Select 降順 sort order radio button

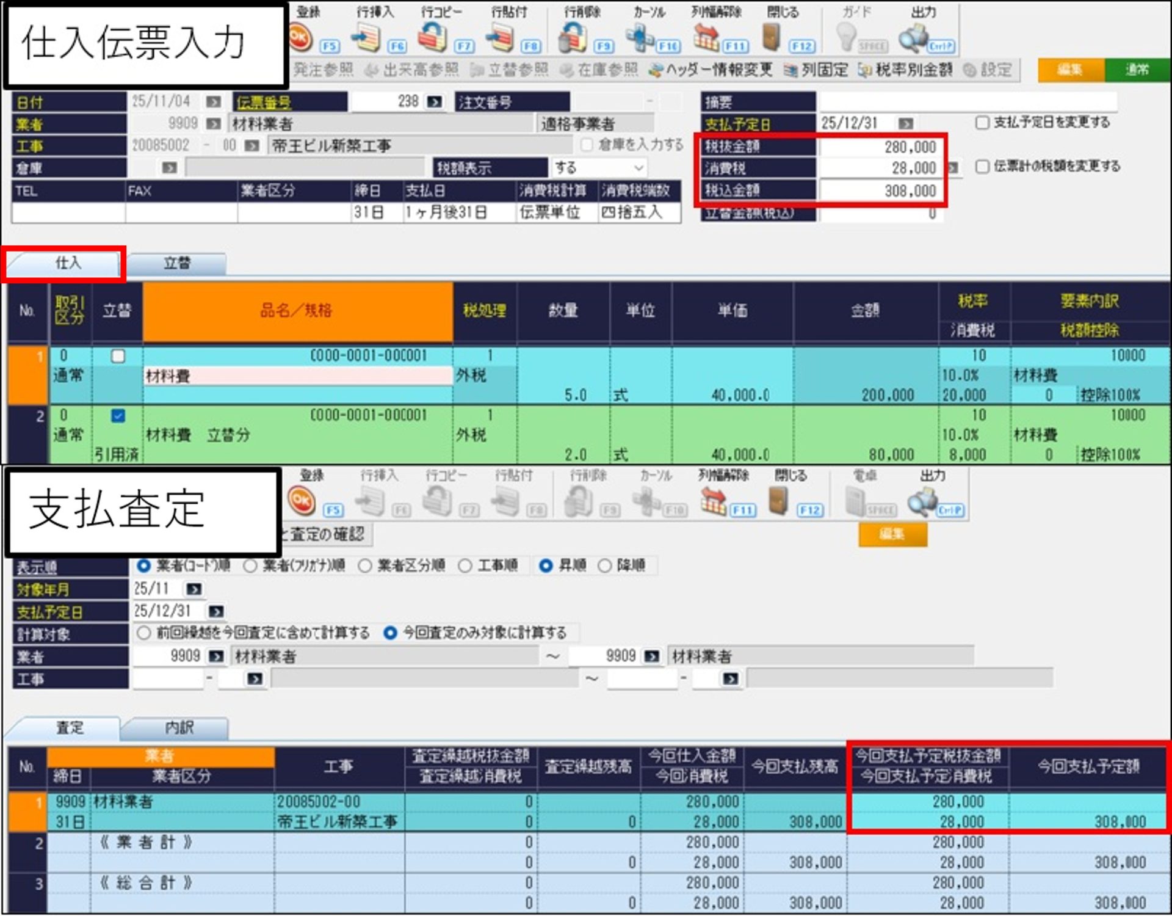[x=605, y=566]
